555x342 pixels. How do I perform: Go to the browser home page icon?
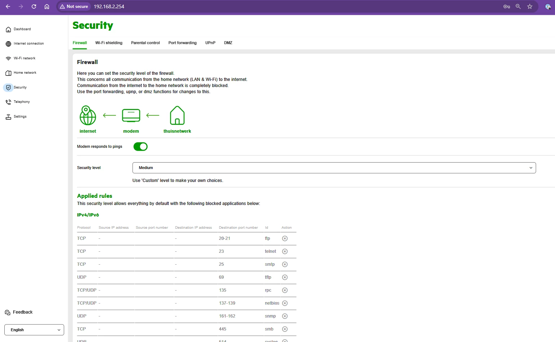pyautogui.click(x=47, y=6)
